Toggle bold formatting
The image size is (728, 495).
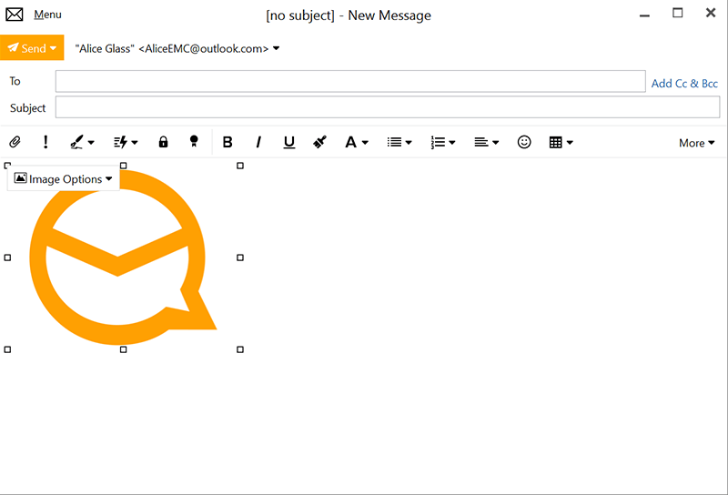click(227, 142)
